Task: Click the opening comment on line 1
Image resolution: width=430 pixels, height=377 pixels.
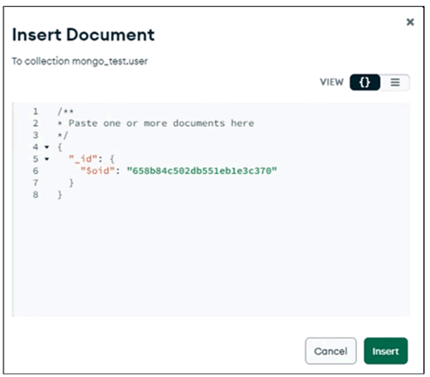Action: coord(65,111)
